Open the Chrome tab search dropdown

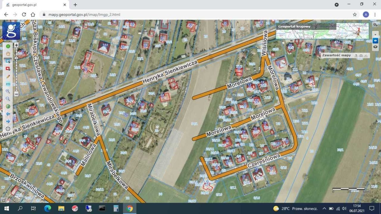(x=337, y=4)
